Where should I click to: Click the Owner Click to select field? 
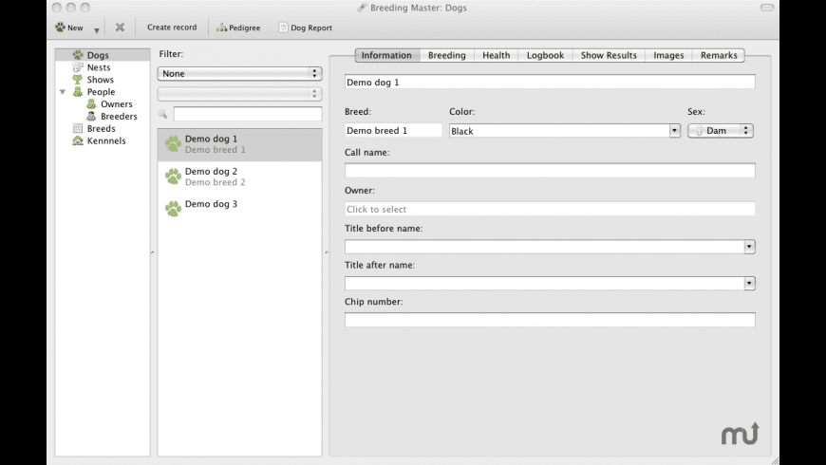(x=550, y=209)
